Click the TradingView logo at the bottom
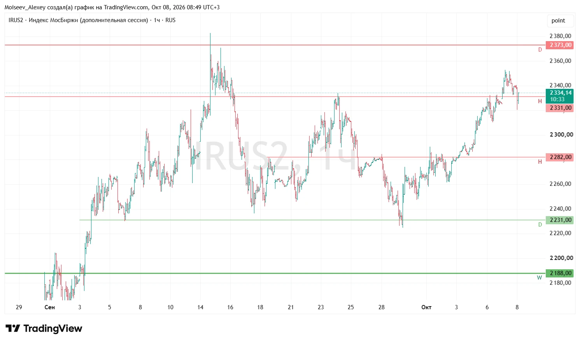This screenshot has height=343, width=580. pyautogui.click(x=44, y=329)
